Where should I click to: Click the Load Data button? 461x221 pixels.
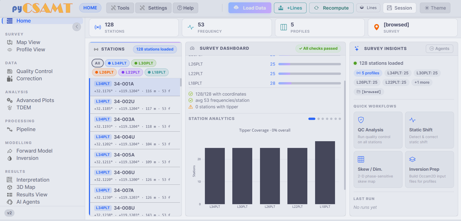[x=250, y=8]
